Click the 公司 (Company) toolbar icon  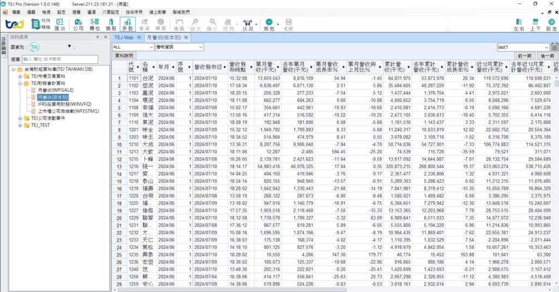pos(78,24)
